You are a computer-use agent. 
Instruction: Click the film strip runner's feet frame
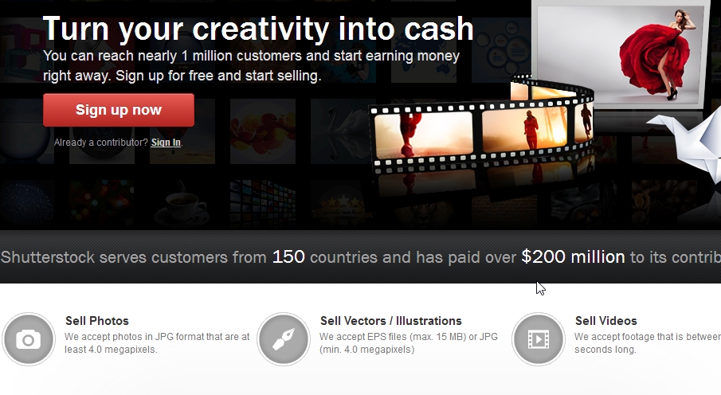pyautogui.click(x=424, y=135)
